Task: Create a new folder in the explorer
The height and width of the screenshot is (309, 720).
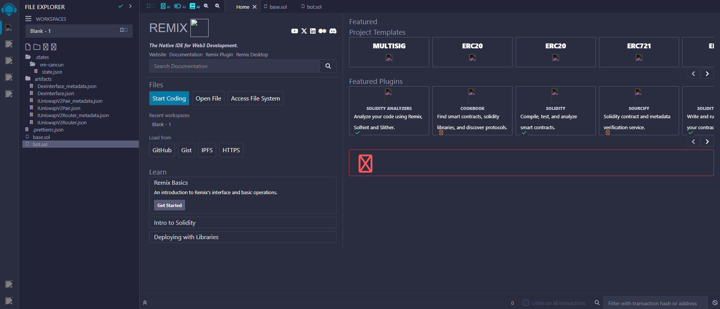Action: point(37,47)
